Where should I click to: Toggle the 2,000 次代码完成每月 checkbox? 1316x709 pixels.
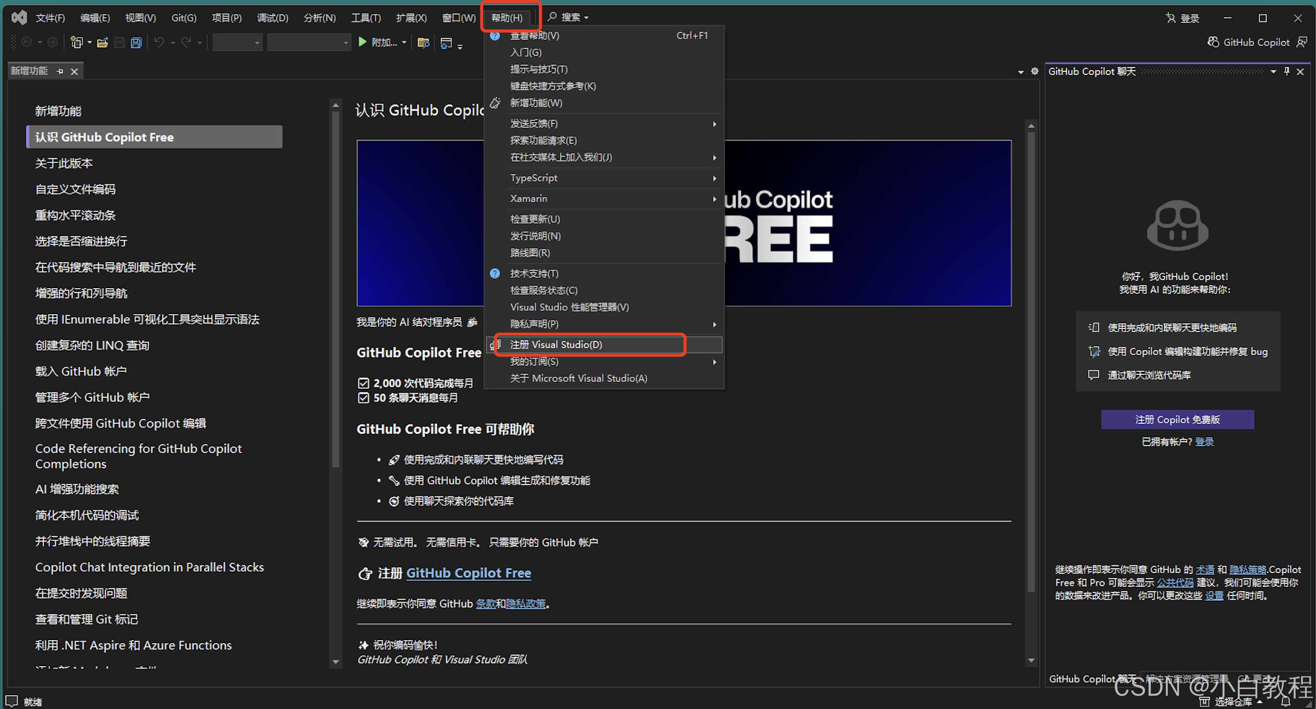[363, 383]
